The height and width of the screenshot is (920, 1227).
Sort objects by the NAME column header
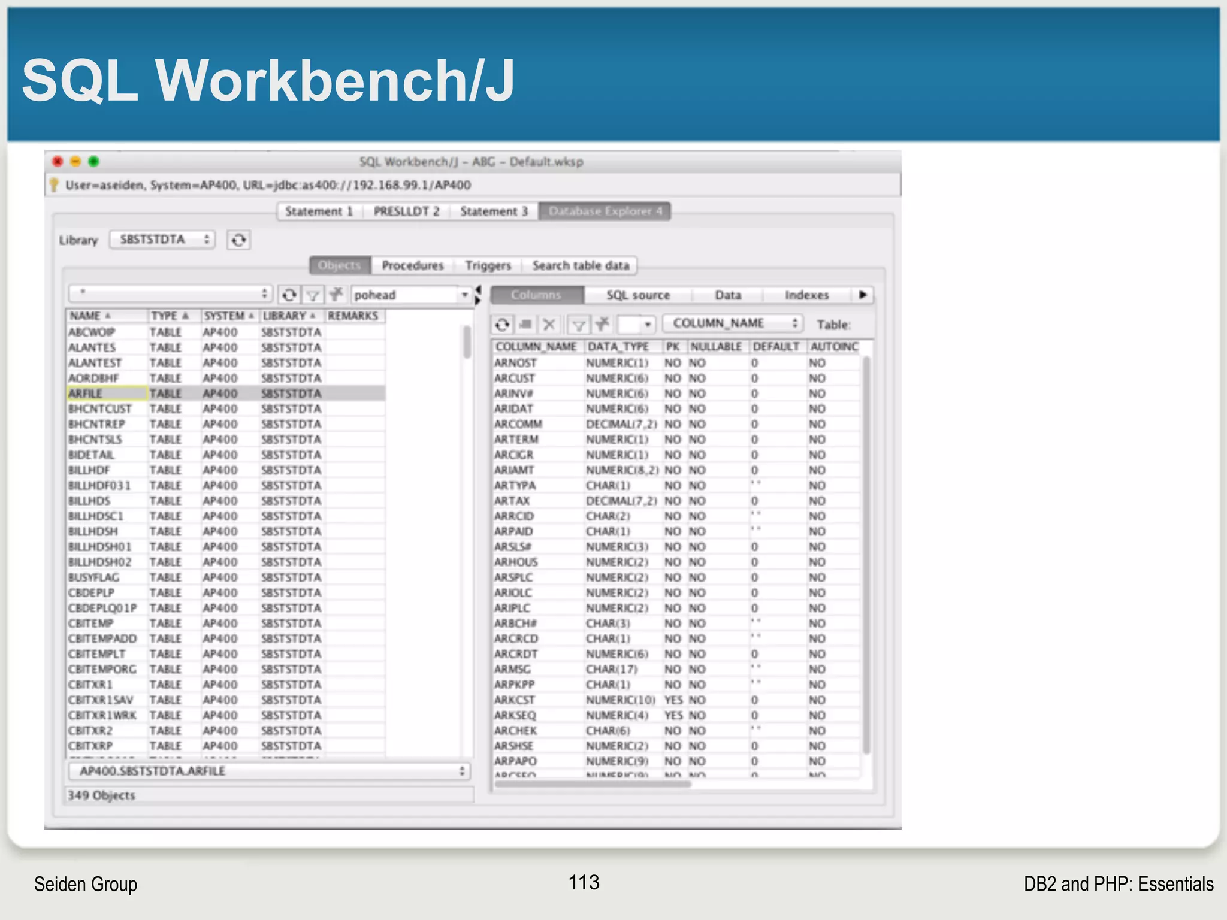click(x=107, y=316)
